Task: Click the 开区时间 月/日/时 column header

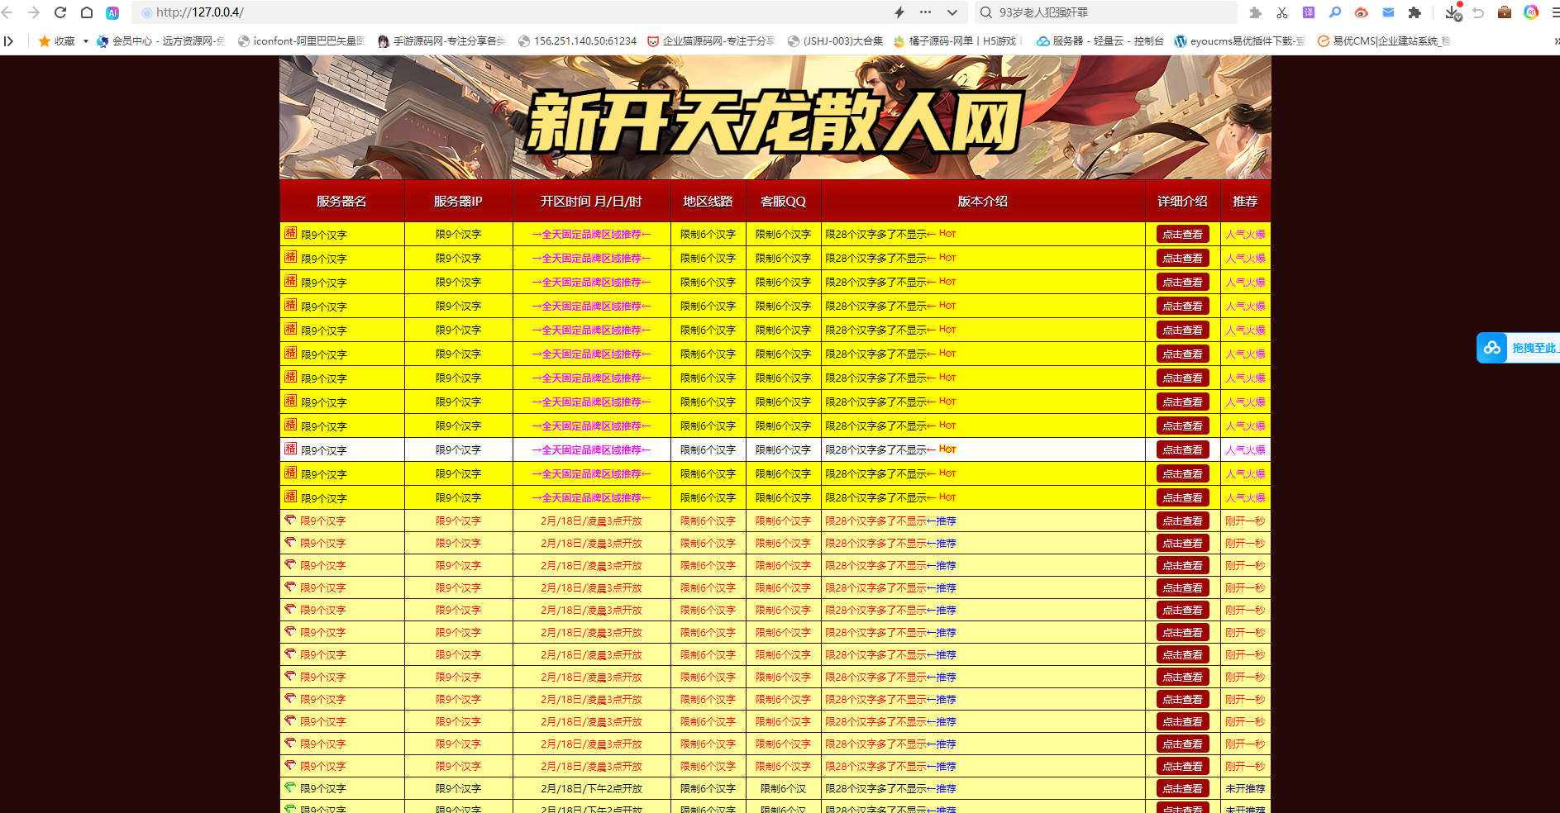Action: tap(591, 202)
